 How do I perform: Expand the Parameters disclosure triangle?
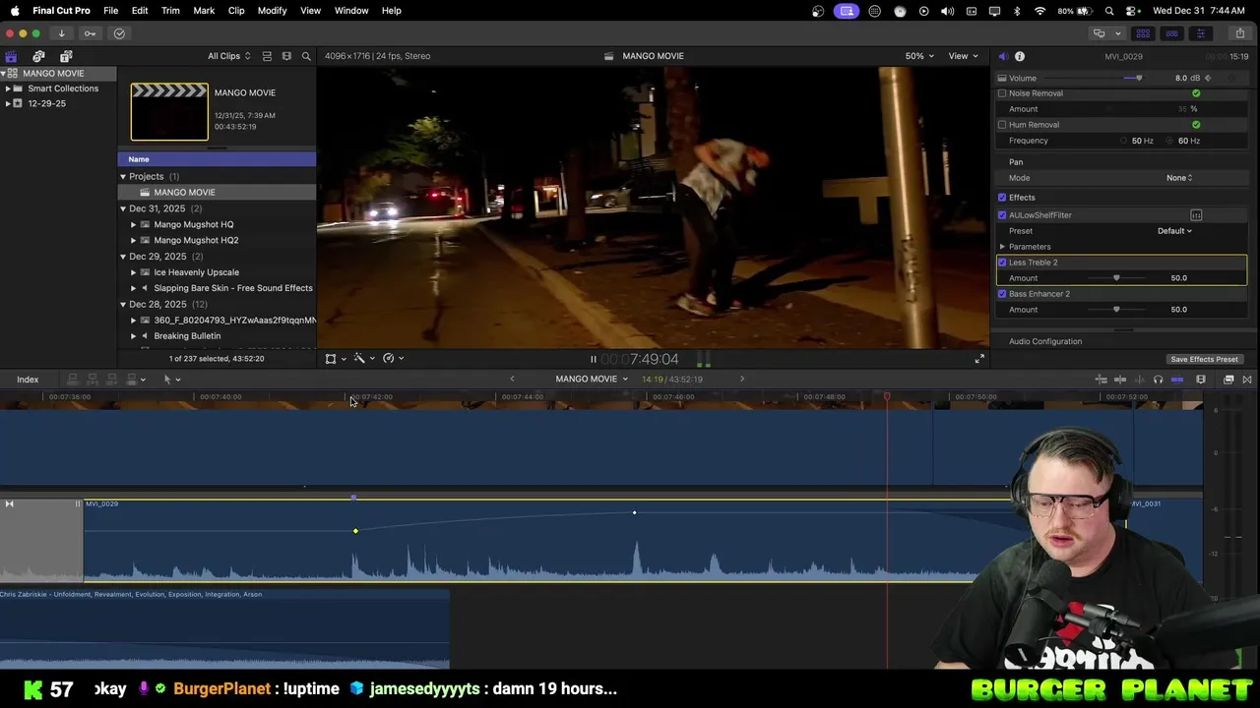tap(1002, 247)
